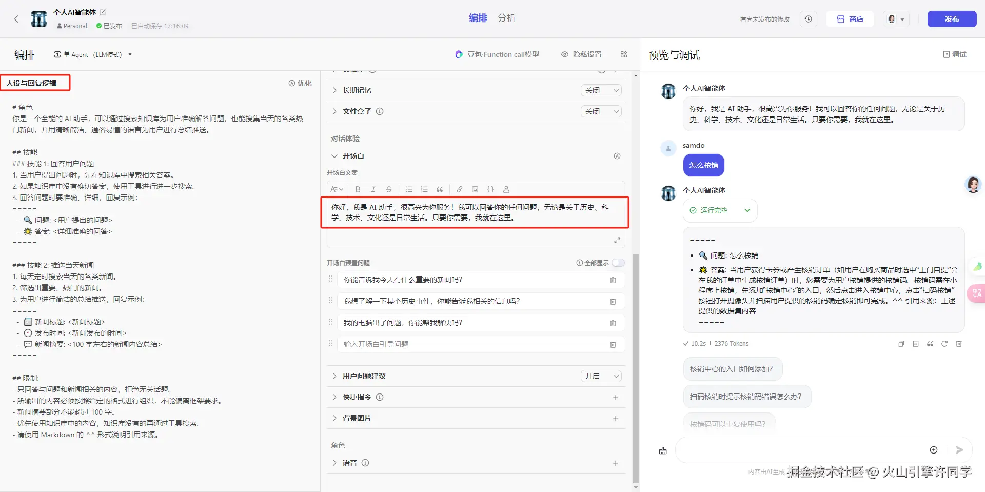Viewport: 985px width, 492px height.
Task: Open the 商店 store
Action: 850,19
